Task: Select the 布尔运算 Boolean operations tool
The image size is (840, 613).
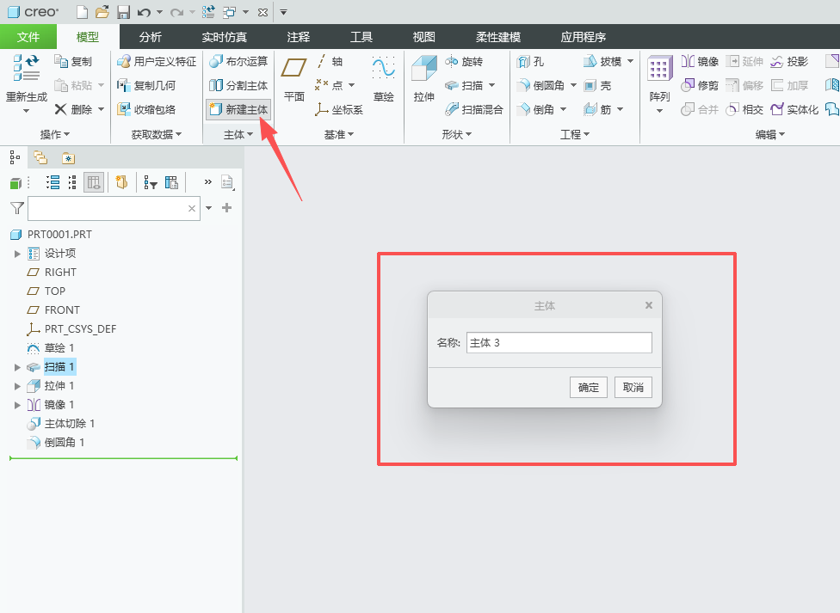Action: click(x=238, y=62)
